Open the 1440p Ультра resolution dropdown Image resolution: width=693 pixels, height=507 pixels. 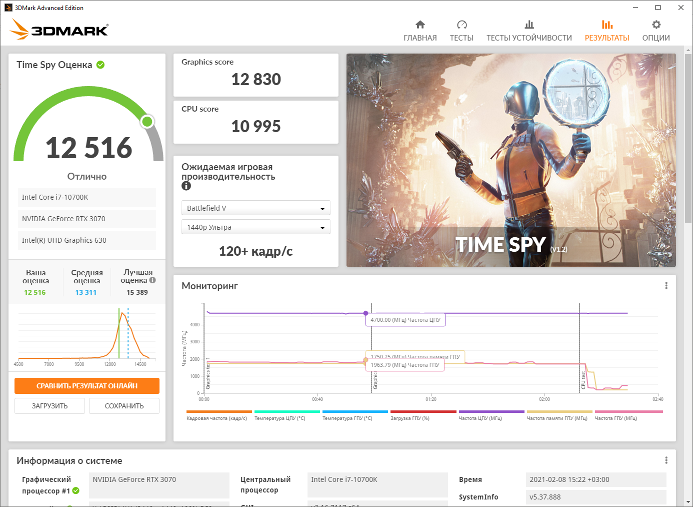pos(255,227)
